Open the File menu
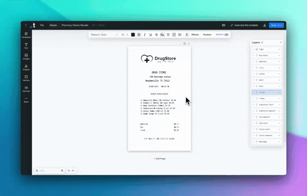This screenshot has width=307, height=196. (x=42, y=25)
